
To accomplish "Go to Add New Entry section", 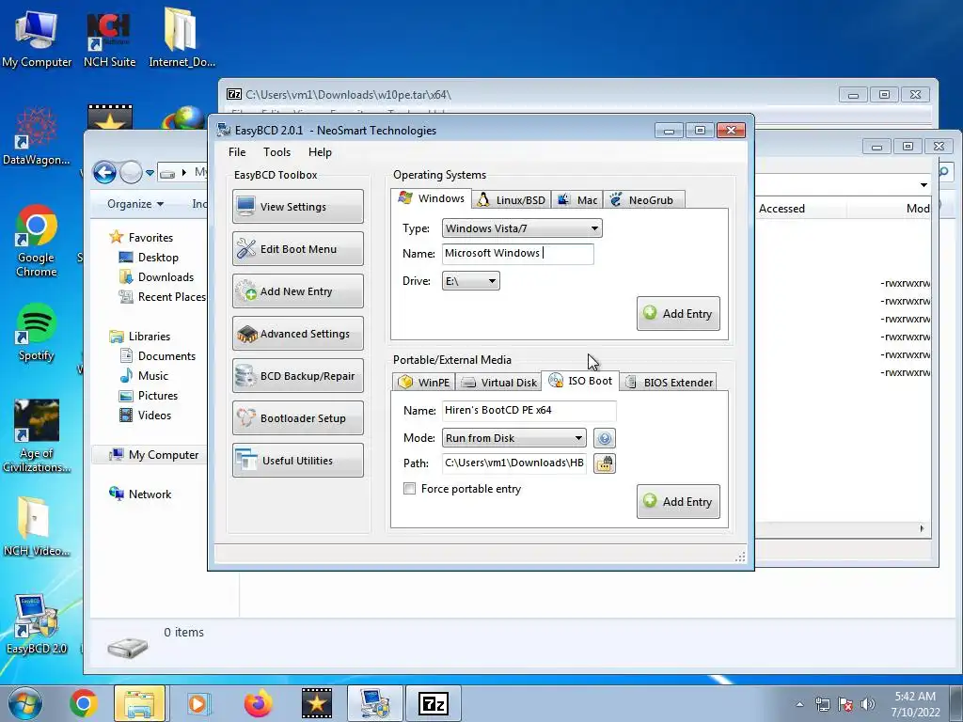I will point(298,291).
